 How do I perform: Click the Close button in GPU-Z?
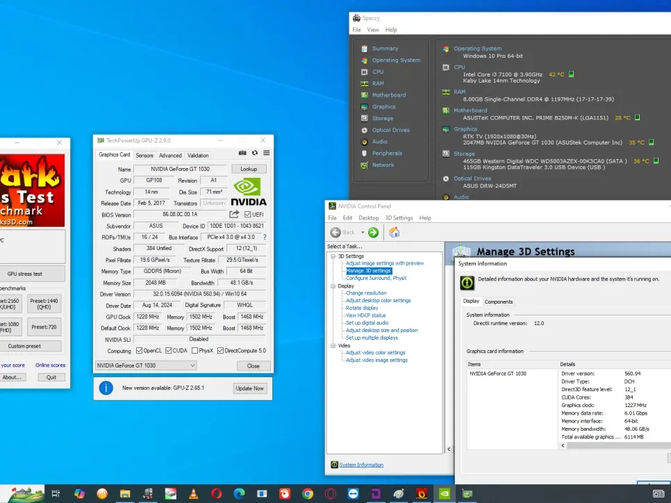(254, 366)
